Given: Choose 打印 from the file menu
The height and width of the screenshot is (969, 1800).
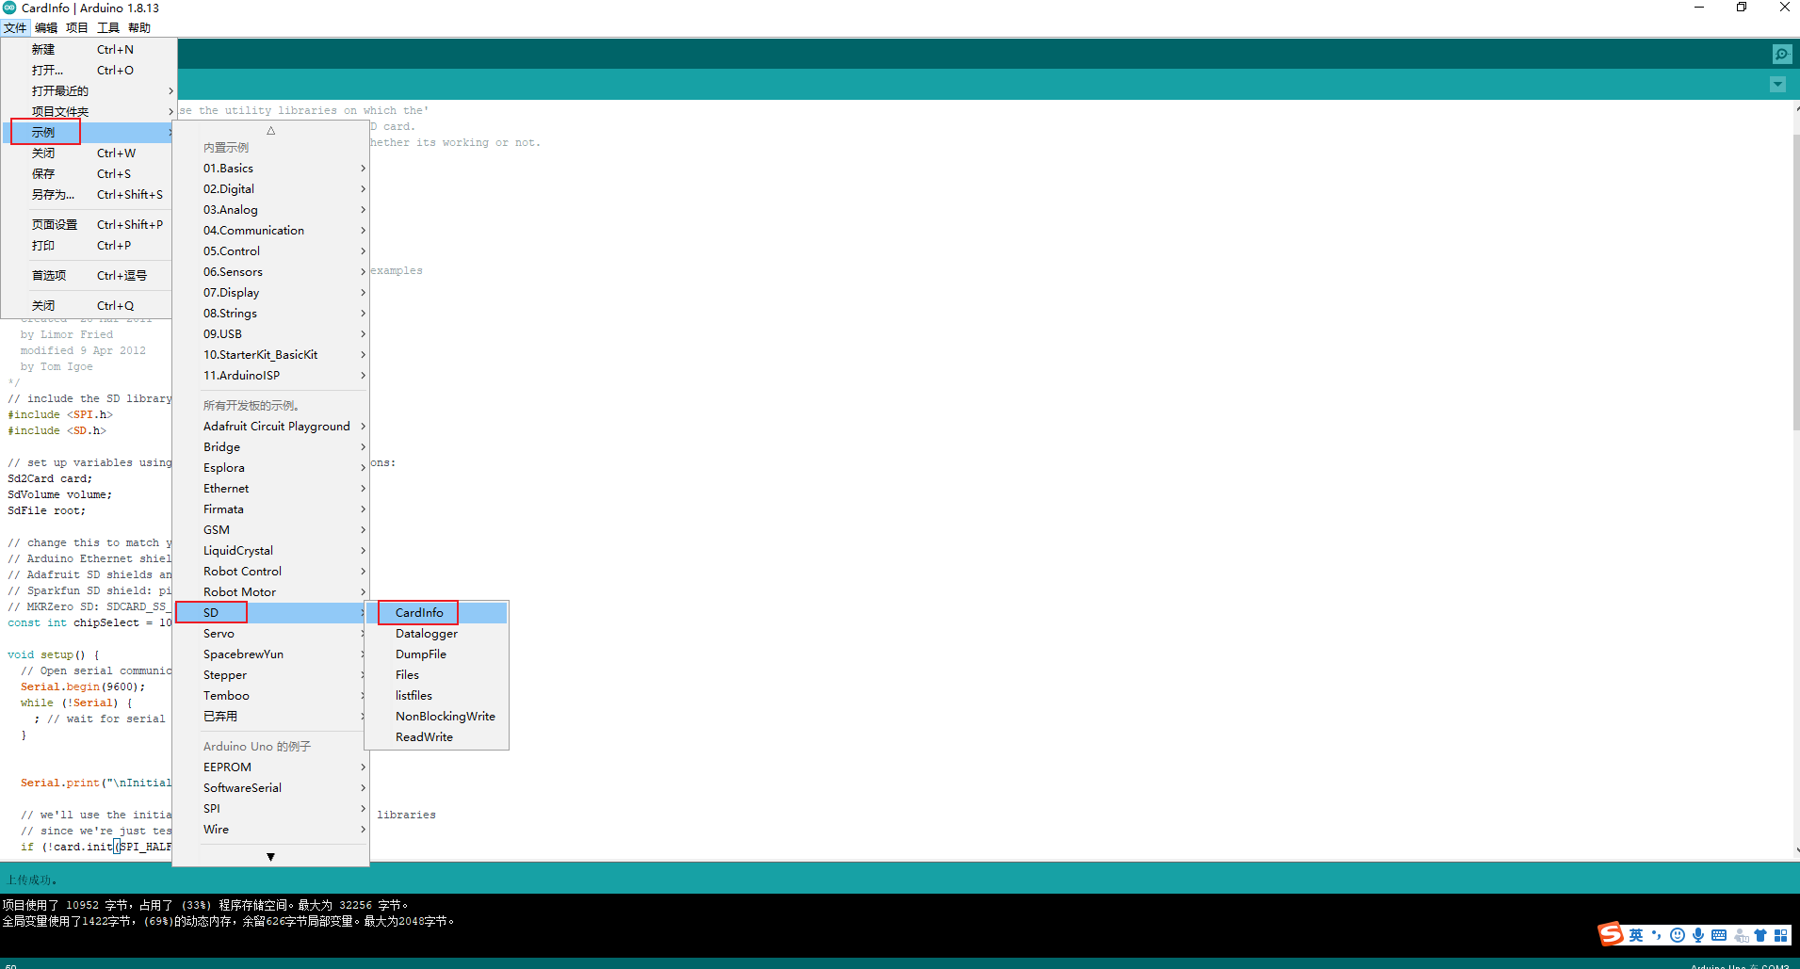Looking at the screenshot, I should coord(89,245).
